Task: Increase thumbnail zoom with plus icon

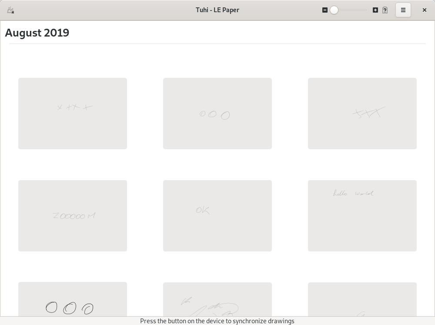Action: coord(375,10)
